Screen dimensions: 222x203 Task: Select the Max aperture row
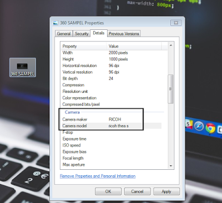[x=111, y=165]
